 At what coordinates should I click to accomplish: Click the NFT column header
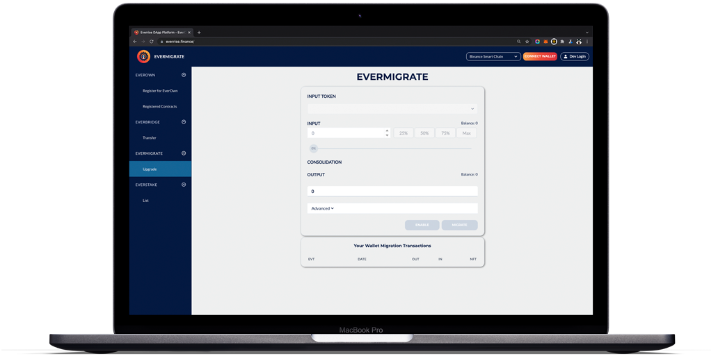tap(473, 260)
